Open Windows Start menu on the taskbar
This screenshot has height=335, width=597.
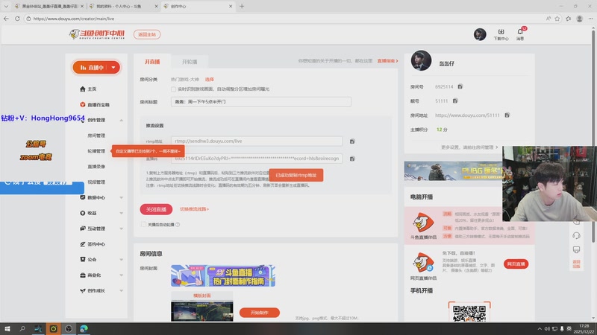(8, 328)
